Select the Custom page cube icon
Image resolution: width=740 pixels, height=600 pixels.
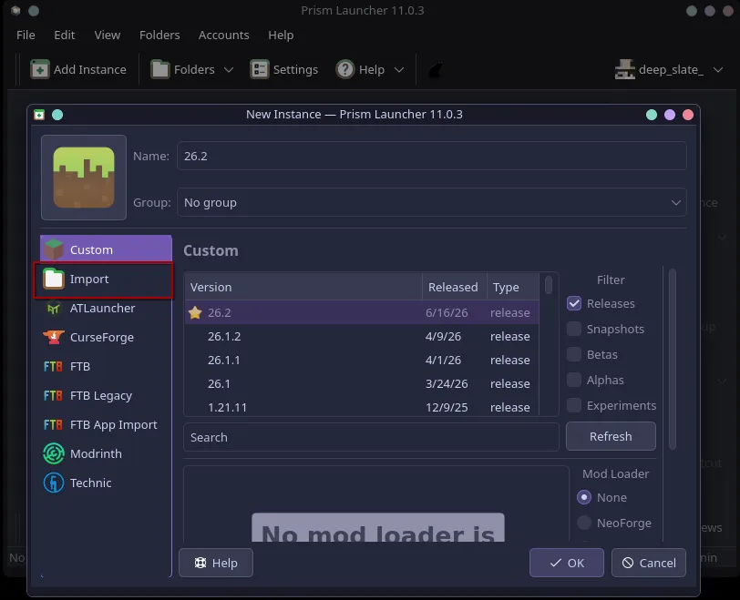coord(54,249)
